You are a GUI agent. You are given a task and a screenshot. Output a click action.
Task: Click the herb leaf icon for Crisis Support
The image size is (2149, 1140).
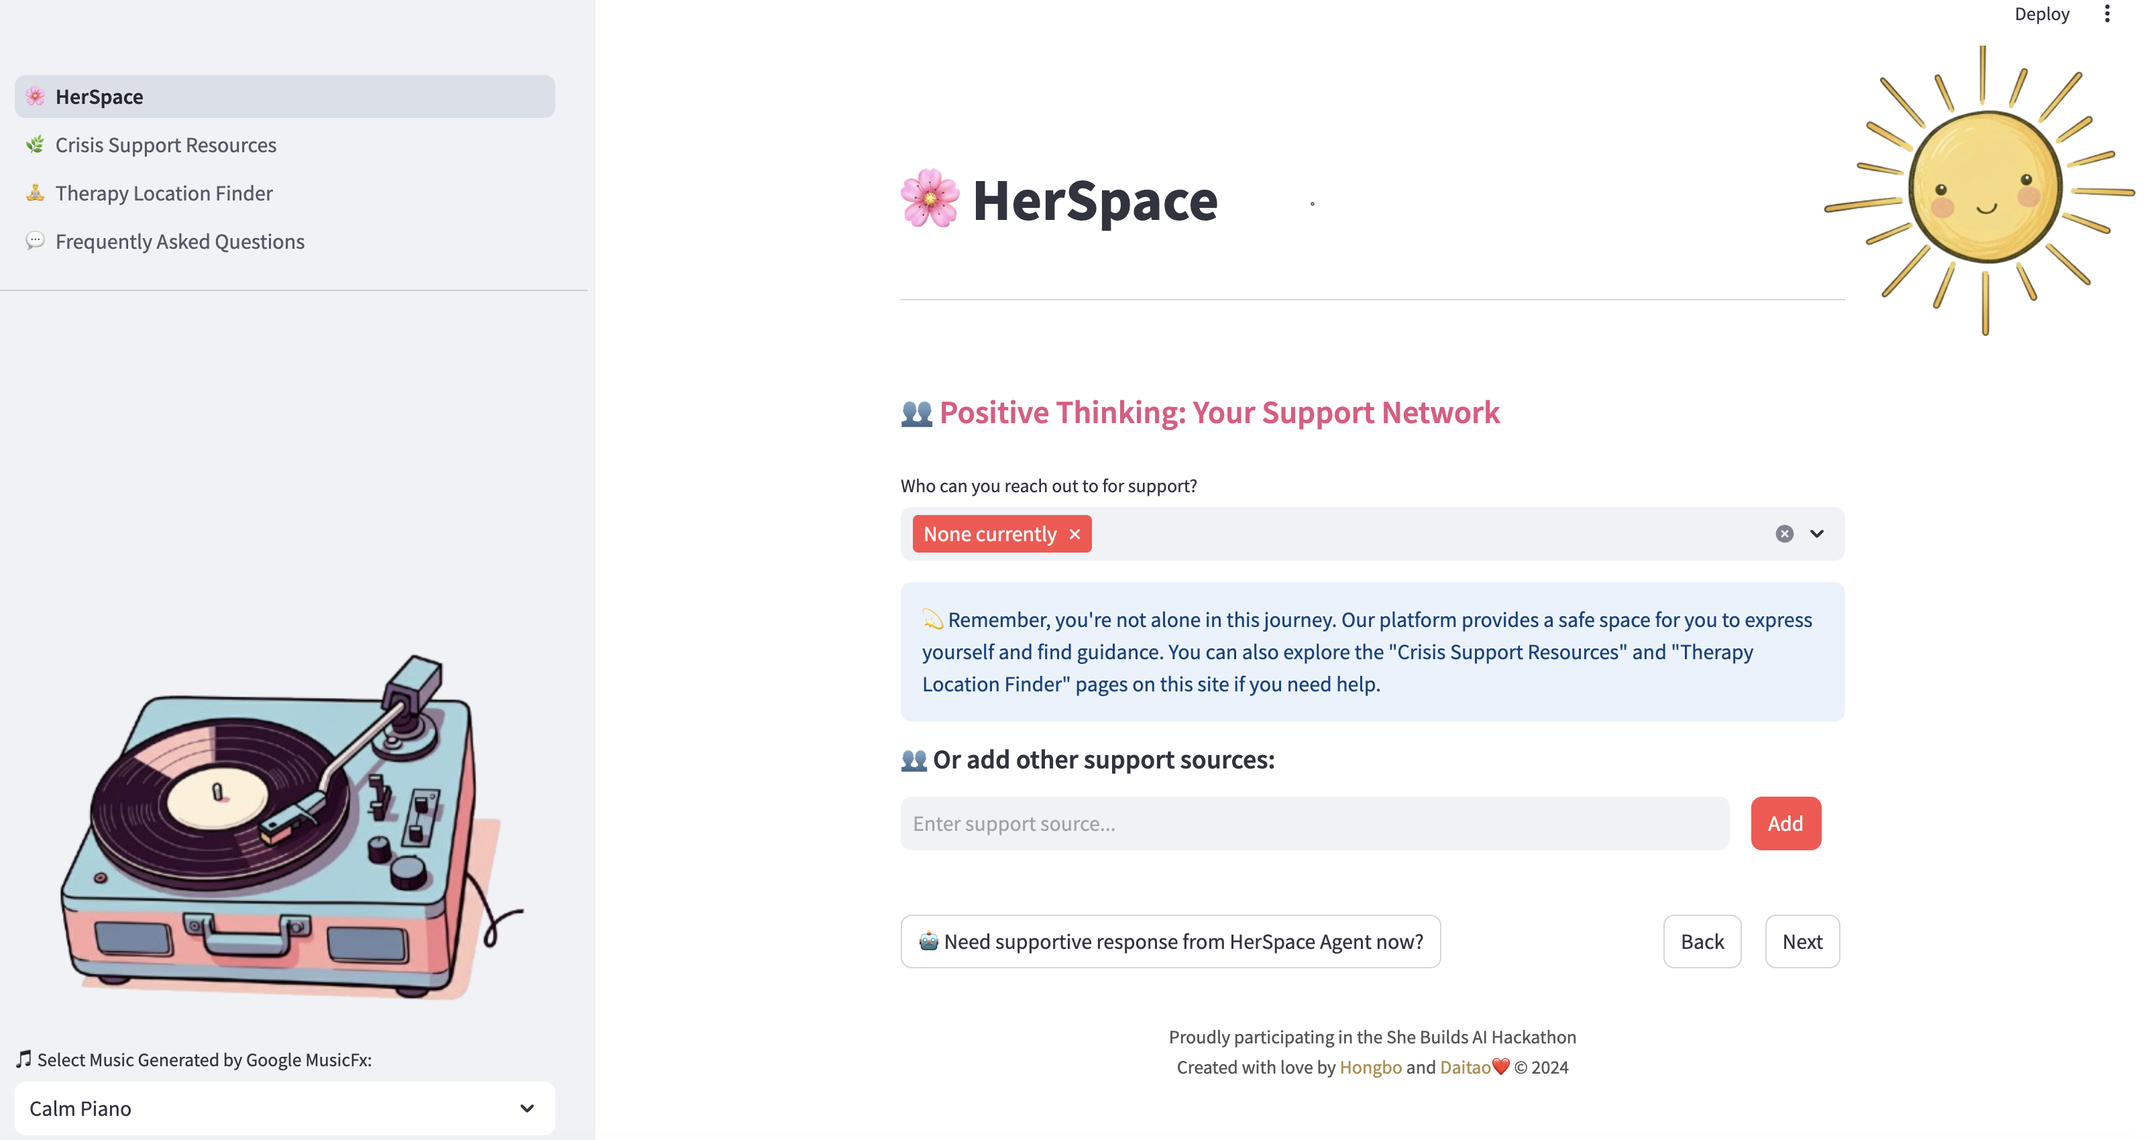(35, 145)
